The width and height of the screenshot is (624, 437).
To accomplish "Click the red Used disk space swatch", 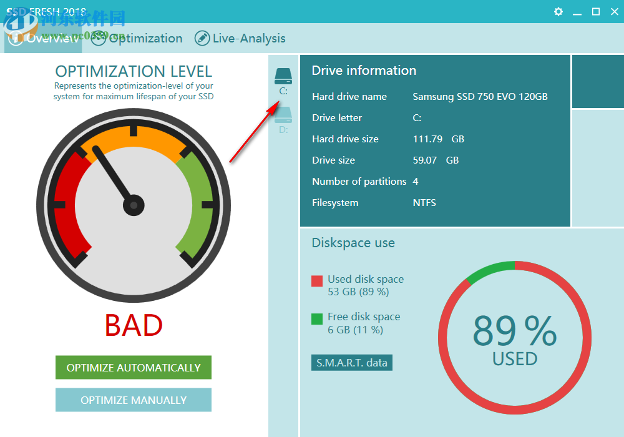I will 317,281.
